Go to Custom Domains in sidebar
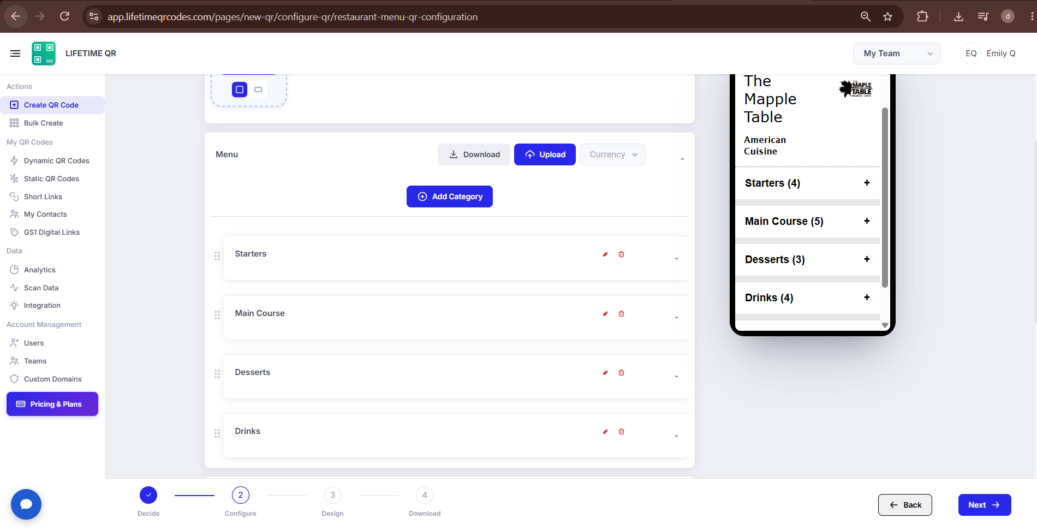The image size is (1037, 530). [52, 379]
